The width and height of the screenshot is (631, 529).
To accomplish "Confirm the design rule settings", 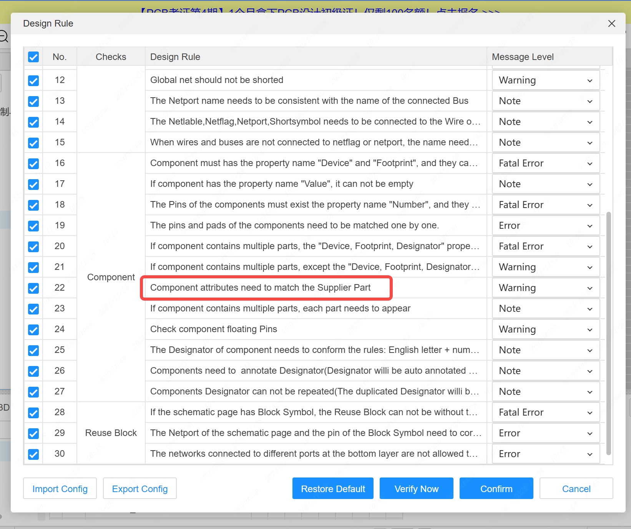I will click(x=496, y=489).
